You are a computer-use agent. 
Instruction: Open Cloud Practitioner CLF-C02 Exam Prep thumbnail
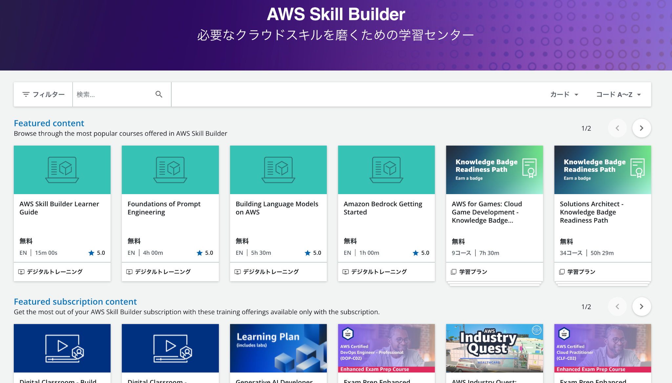tap(602, 348)
